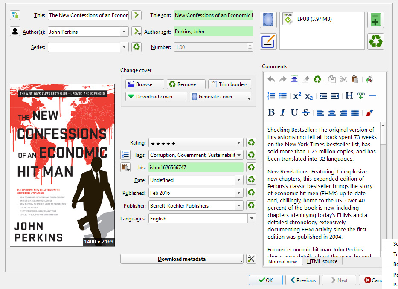Click the add format green book icon
398x289 pixels.
click(x=375, y=20)
